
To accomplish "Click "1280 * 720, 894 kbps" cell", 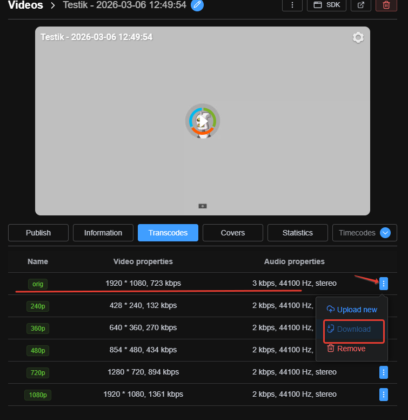I will (143, 372).
